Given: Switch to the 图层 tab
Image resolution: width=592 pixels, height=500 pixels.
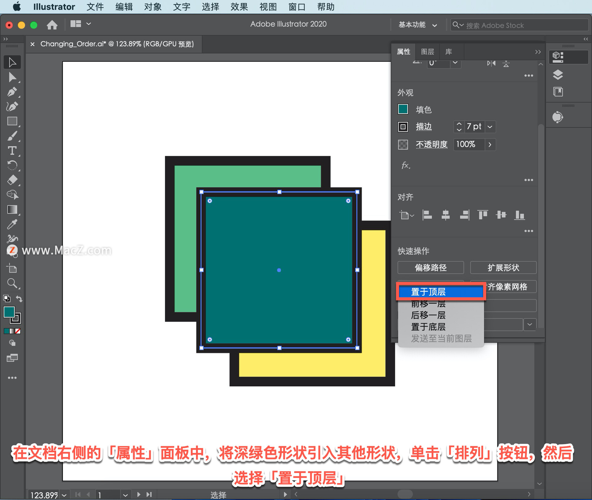Looking at the screenshot, I should tap(427, 52).
